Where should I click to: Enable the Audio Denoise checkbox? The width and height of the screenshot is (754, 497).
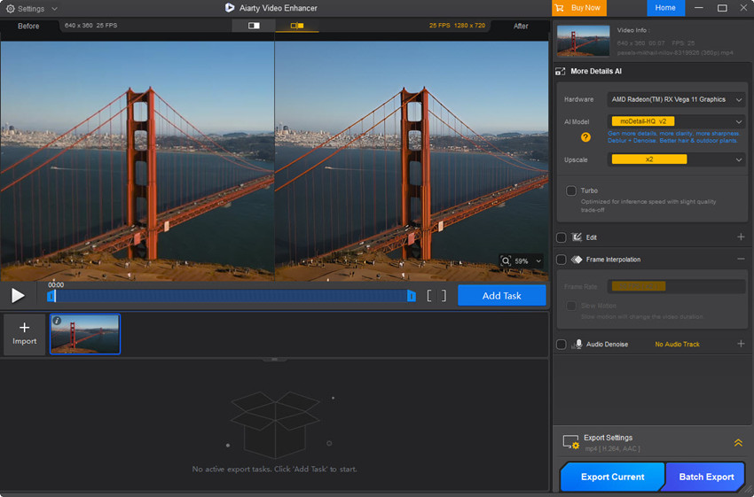(561, 345)
